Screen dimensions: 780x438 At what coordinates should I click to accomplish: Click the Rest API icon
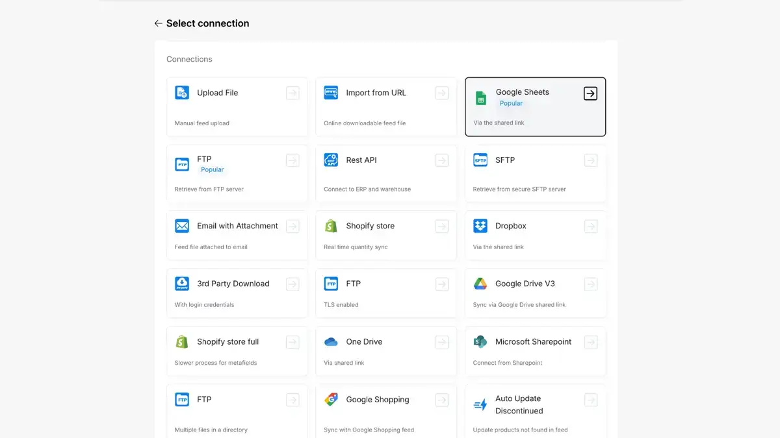pos(331,160)
